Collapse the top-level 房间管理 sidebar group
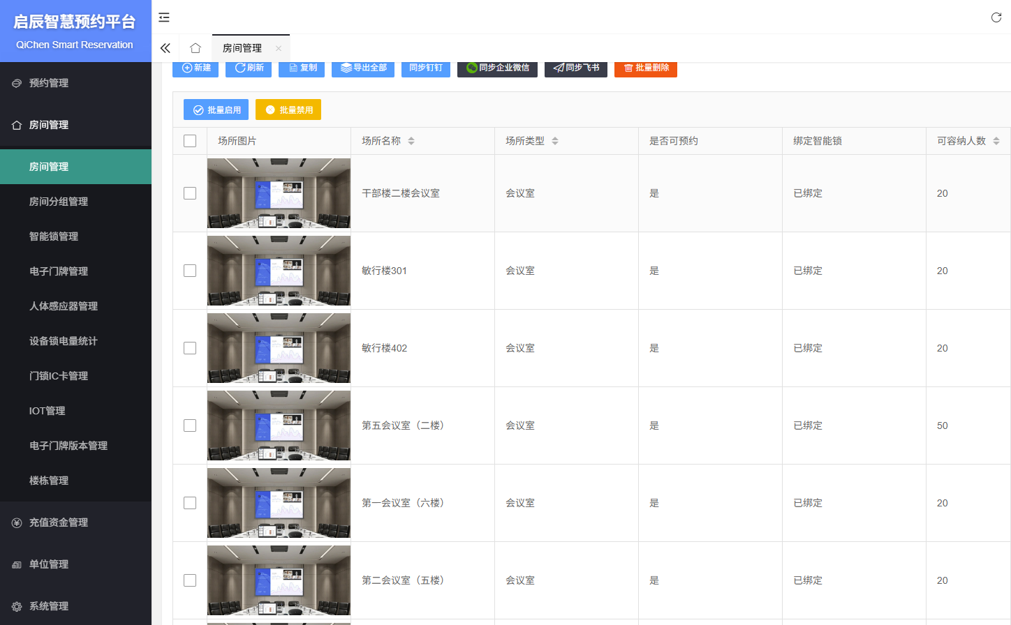1011x625 pixels. (x=75, y=125)
